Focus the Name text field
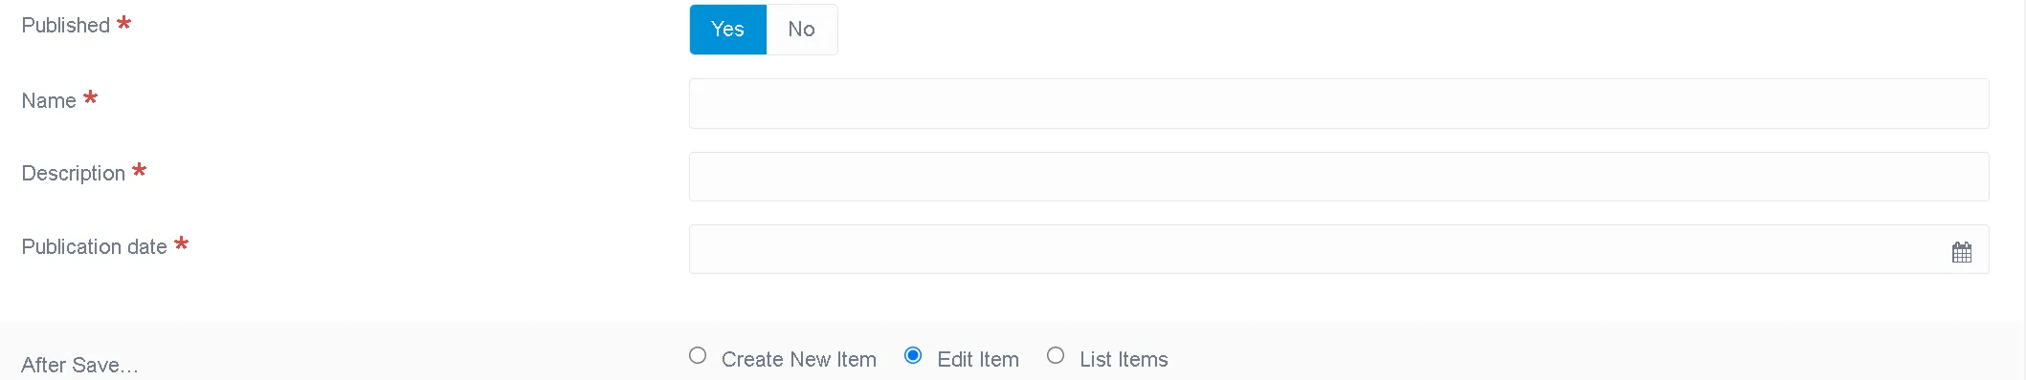 pos(1339,103)
